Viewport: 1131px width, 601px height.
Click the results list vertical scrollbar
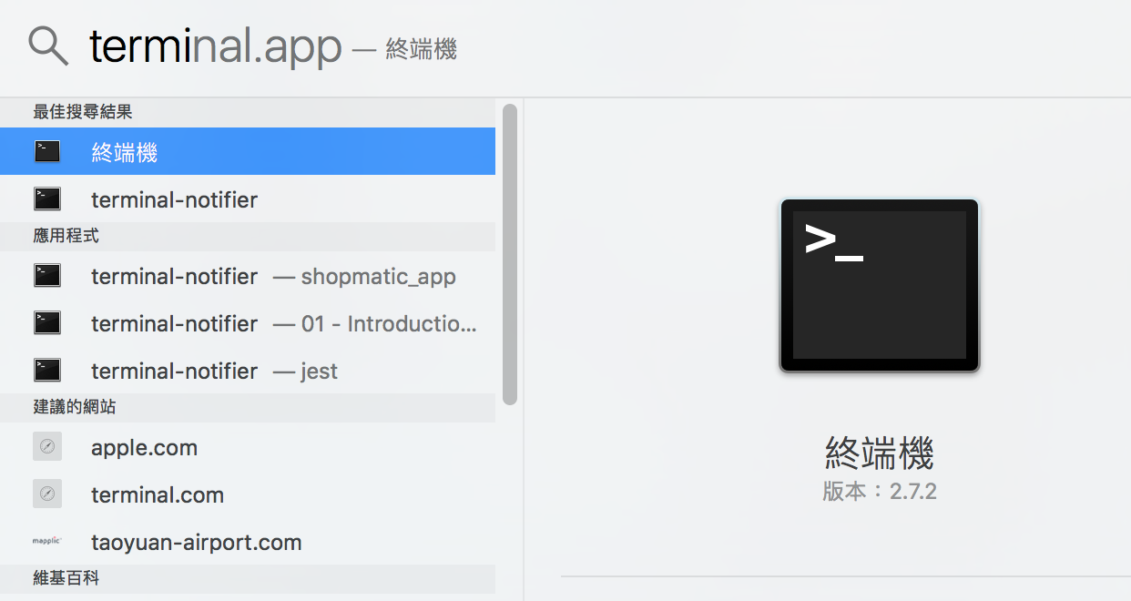(x=510, y=255)
